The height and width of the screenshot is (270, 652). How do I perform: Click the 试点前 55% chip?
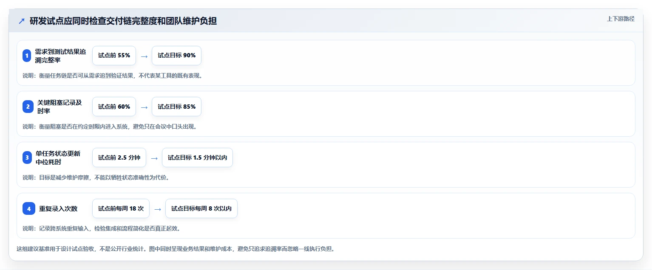pyautogui.click(x=114, y=56)
